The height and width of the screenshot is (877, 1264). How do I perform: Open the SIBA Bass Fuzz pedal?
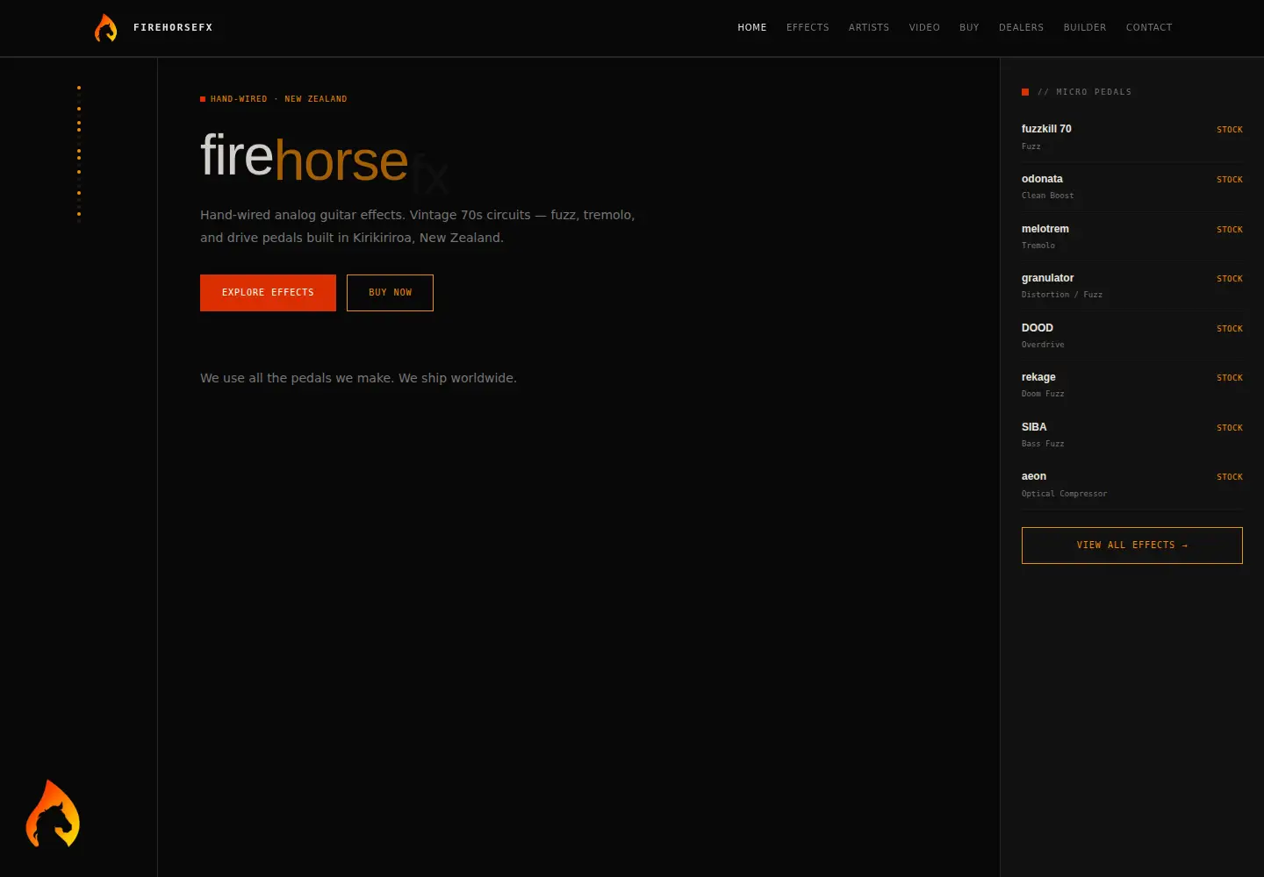coord(1132,435)
